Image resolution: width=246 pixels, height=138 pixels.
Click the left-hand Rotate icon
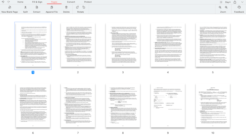pos(77,7)
